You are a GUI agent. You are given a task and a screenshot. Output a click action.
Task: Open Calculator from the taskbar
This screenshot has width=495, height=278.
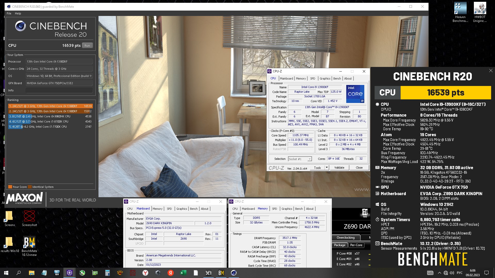(108, 273)
